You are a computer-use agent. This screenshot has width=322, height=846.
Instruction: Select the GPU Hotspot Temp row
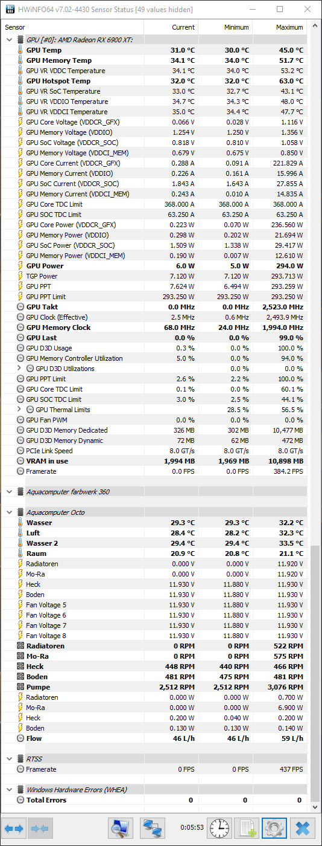coord(154,81)
